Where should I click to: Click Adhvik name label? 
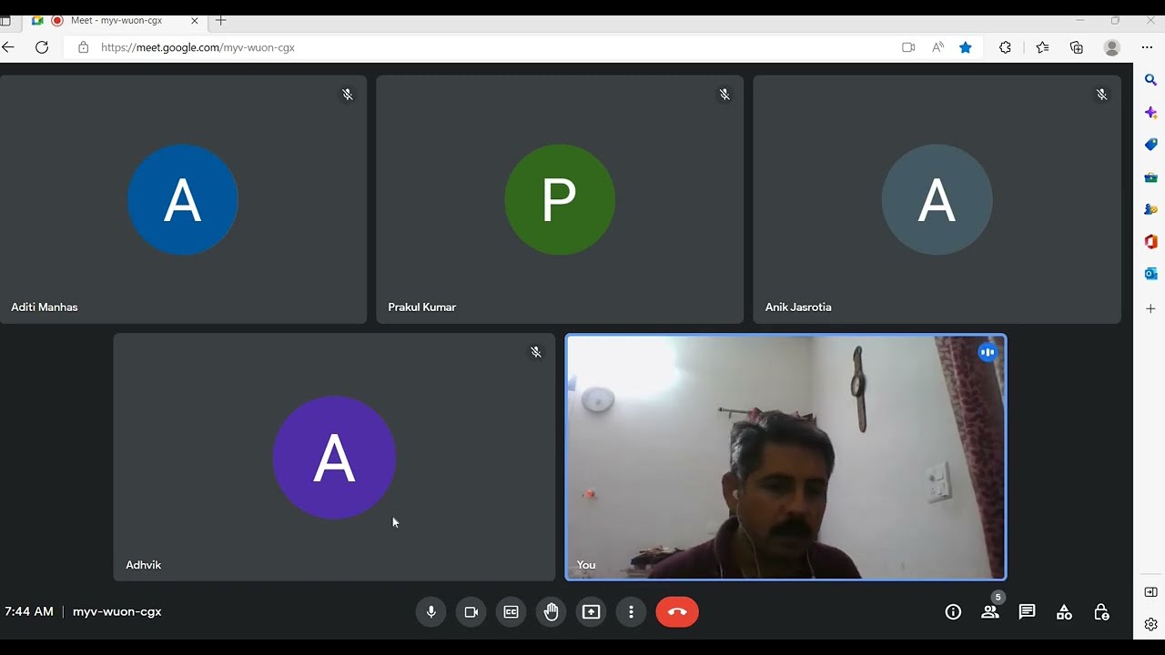tap(144, 565)
